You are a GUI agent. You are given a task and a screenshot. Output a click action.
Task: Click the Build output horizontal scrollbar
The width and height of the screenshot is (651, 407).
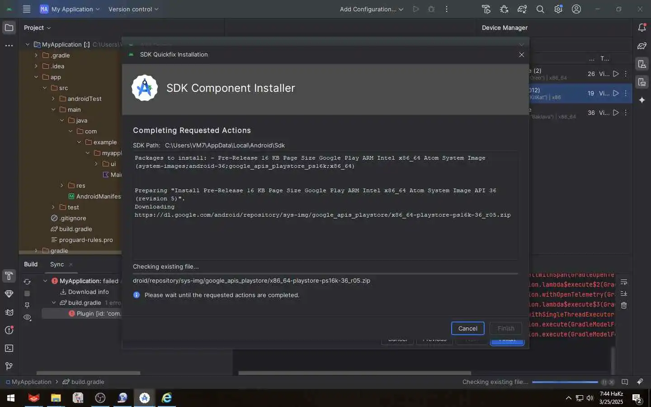pyautogui.click(x=355, y=373)
